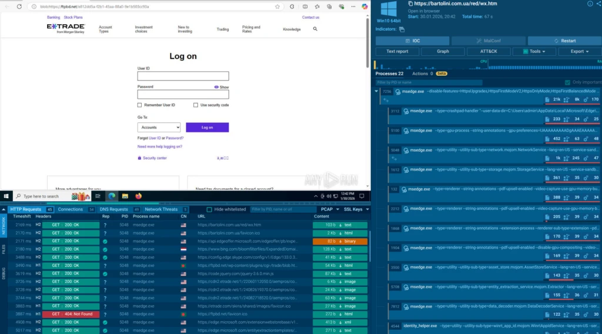
Task: Check the Remember User ID box
Action: pyautogui.click(x=139, y=105)
